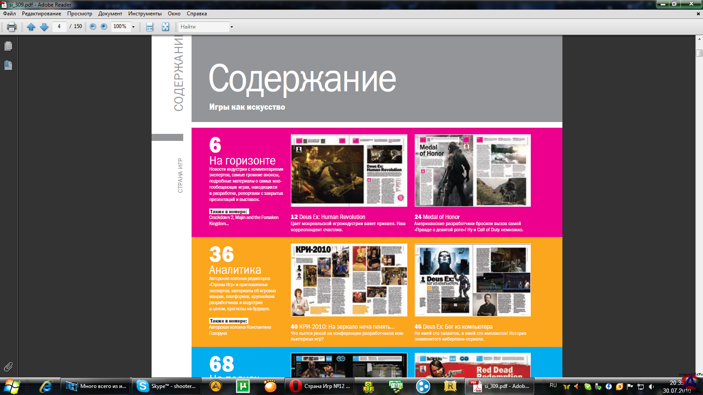This screenshot has height=395, width=703.
Task: Open uTorrent from the taskbar
Action: click(x=243, y=386)
